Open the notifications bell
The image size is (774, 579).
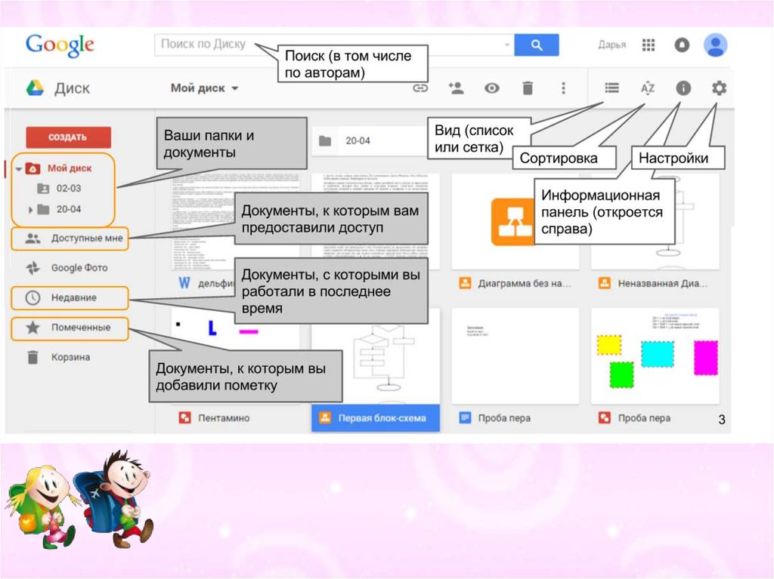click(x=682, y=45)
